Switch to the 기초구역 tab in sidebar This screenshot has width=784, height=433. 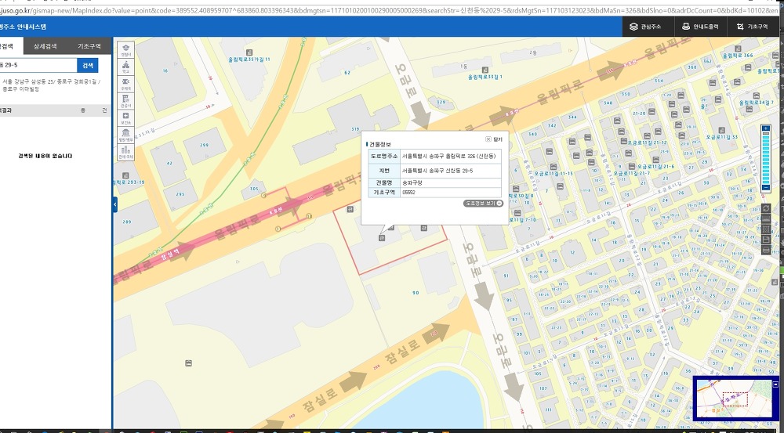pyautogui.click(x=89, y=46)
